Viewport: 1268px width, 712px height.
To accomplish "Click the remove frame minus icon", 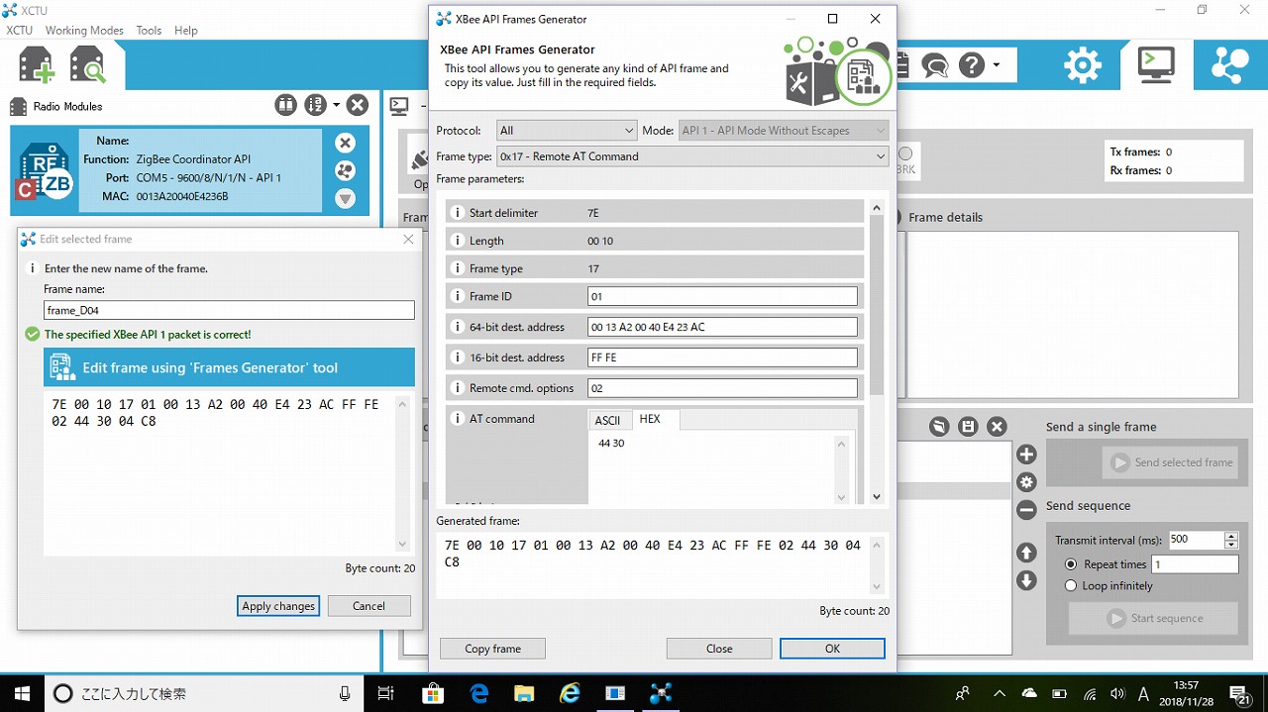I will coord(1026,510).
